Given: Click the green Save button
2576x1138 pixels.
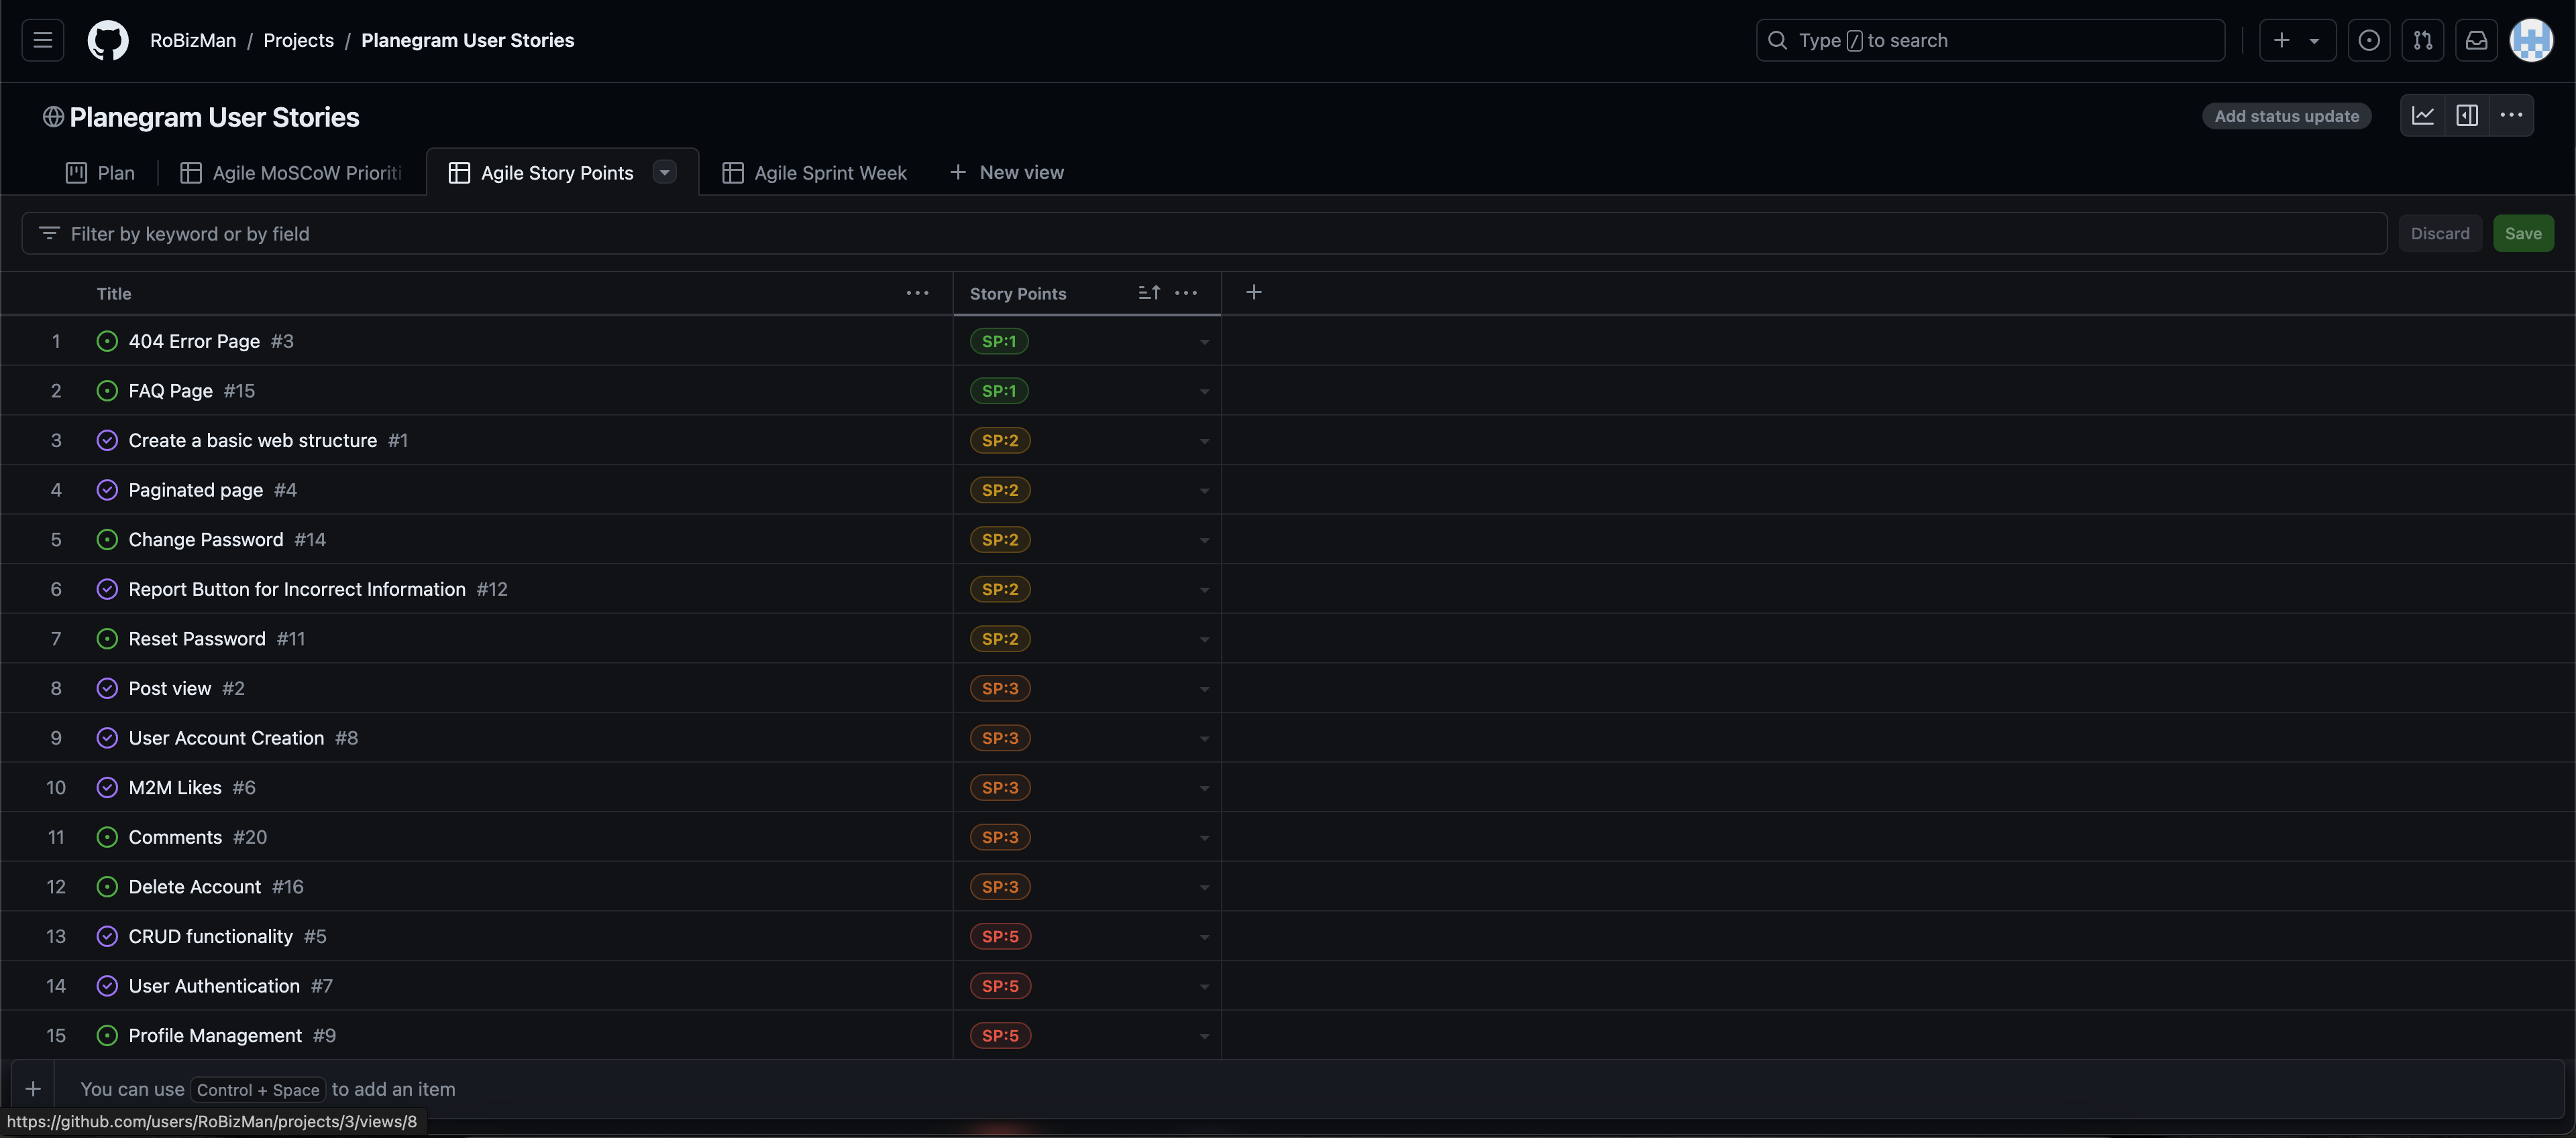Looking at the screenshot, I should [x=2522, y=234].
